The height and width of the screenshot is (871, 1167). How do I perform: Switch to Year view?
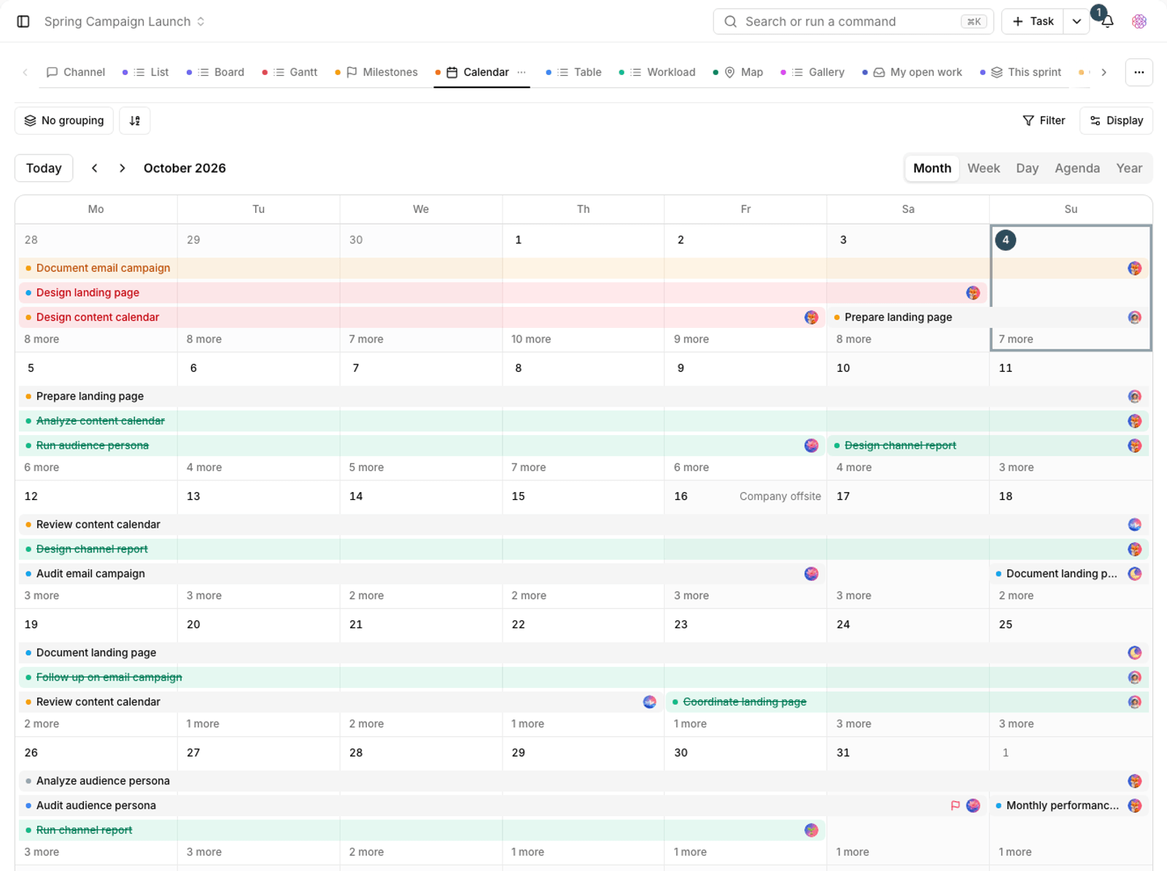pos(1128,168)
